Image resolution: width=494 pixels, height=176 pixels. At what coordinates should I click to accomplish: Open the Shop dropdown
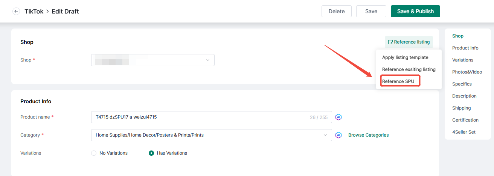[153, 60]
